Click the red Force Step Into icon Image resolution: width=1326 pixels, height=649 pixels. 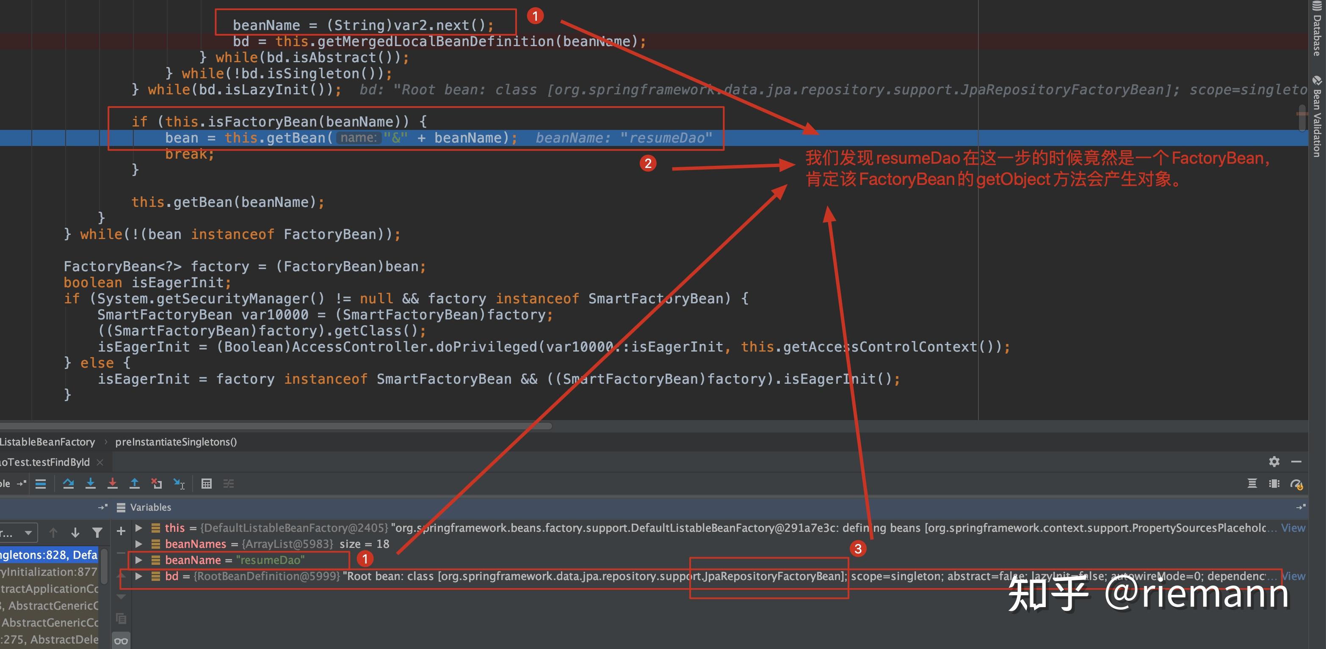(x=112, y=484)
